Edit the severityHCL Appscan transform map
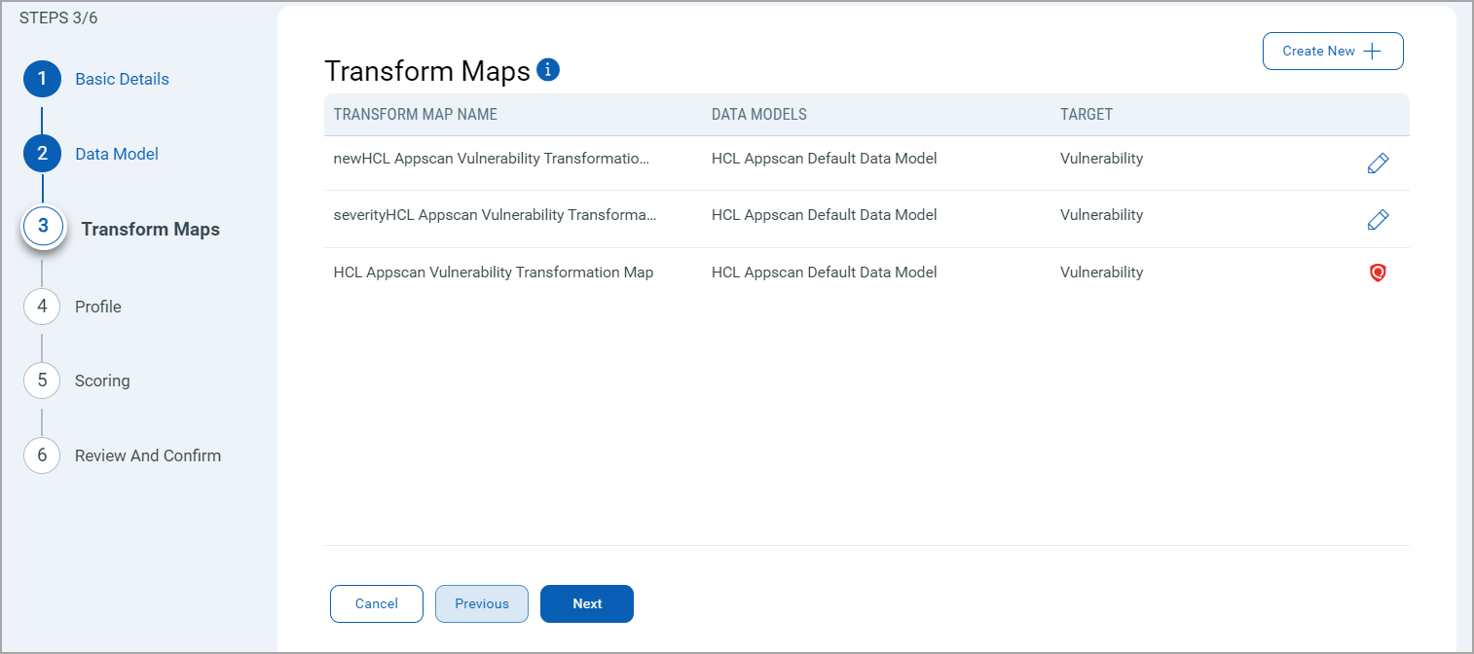 1378,220
